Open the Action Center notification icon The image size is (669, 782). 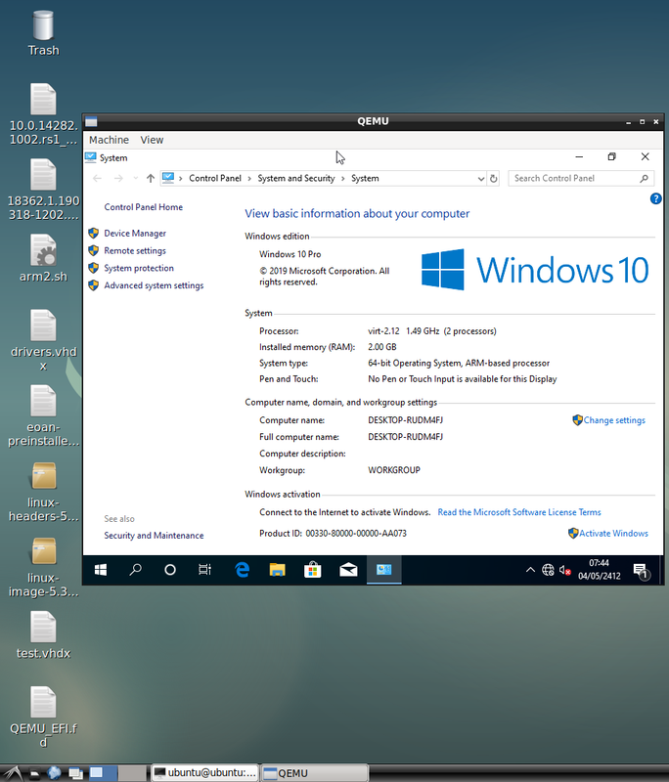(640, 570)
